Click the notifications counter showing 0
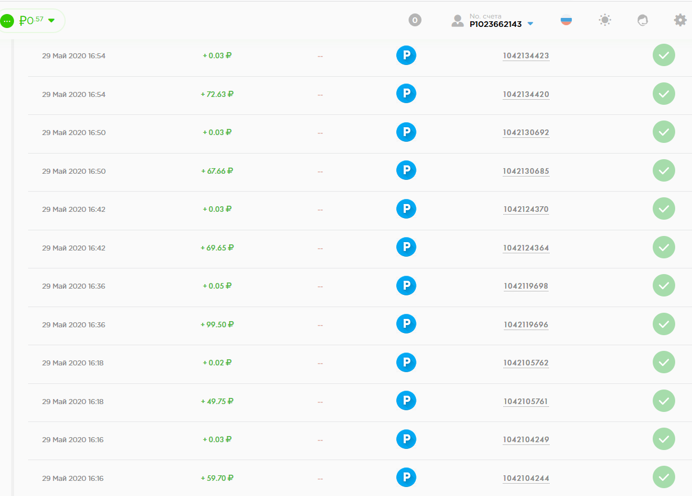This screenshot has width=692, height=496. [415, 20]
